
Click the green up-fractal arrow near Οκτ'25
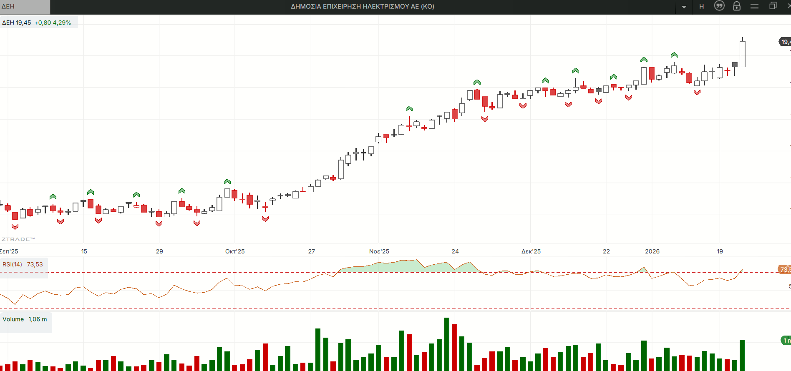coord(227,182)
